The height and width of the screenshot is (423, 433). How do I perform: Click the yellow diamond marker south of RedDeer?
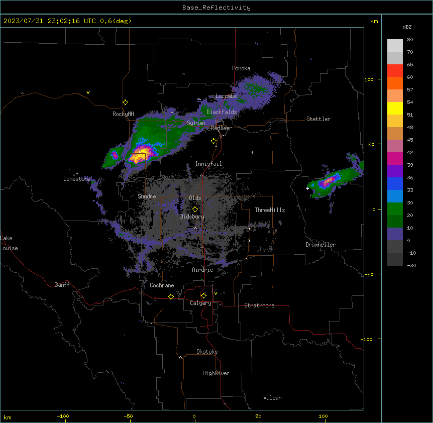tap(214, 141)
